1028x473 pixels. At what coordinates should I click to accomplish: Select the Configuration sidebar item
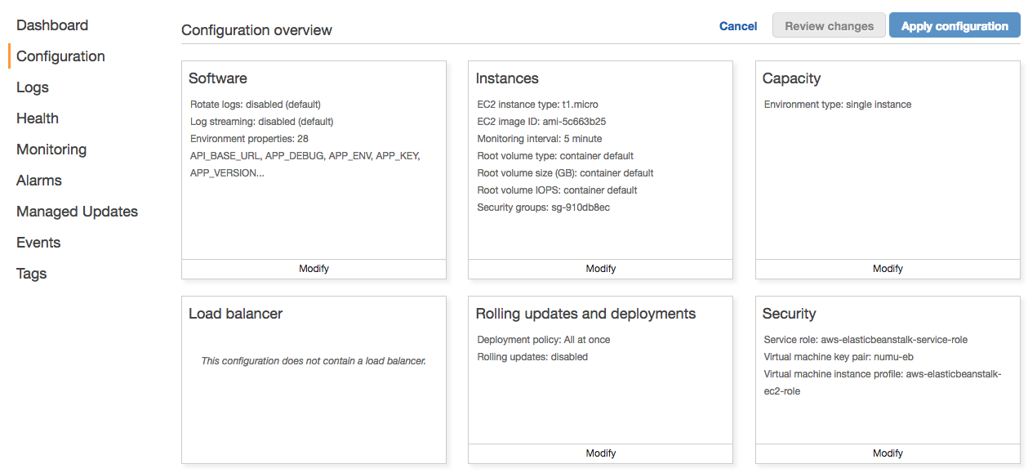coord(60,56)
